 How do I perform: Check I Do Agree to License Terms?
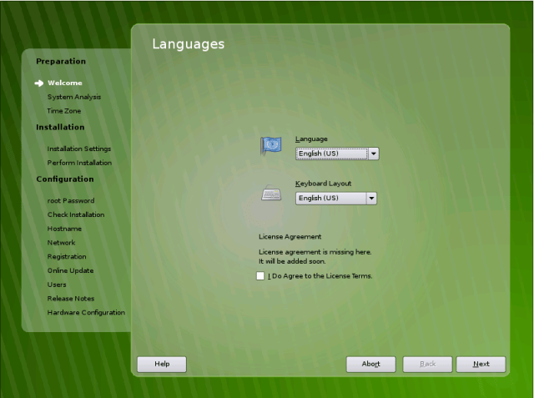coord(260,276)
